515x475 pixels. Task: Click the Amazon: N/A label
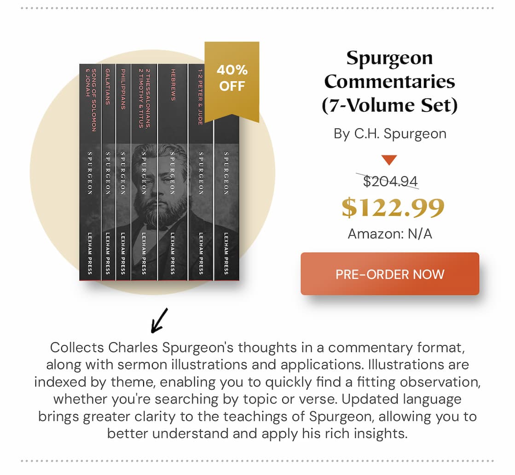tap(390, 234)
